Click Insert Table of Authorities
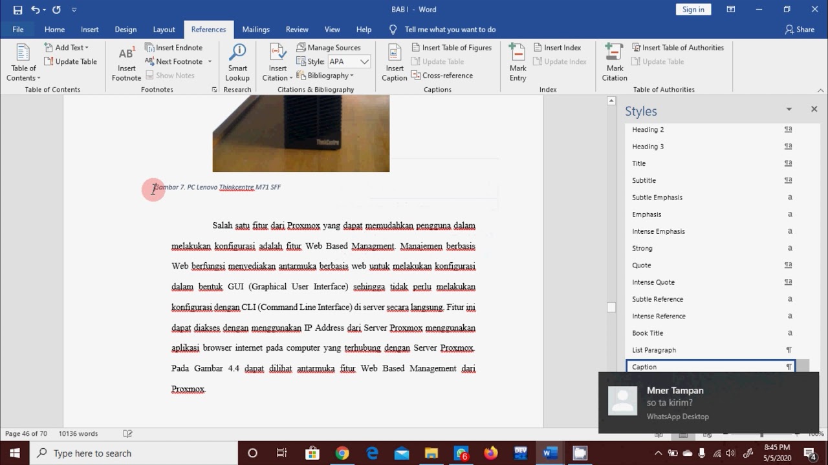 tap(677, 47)
